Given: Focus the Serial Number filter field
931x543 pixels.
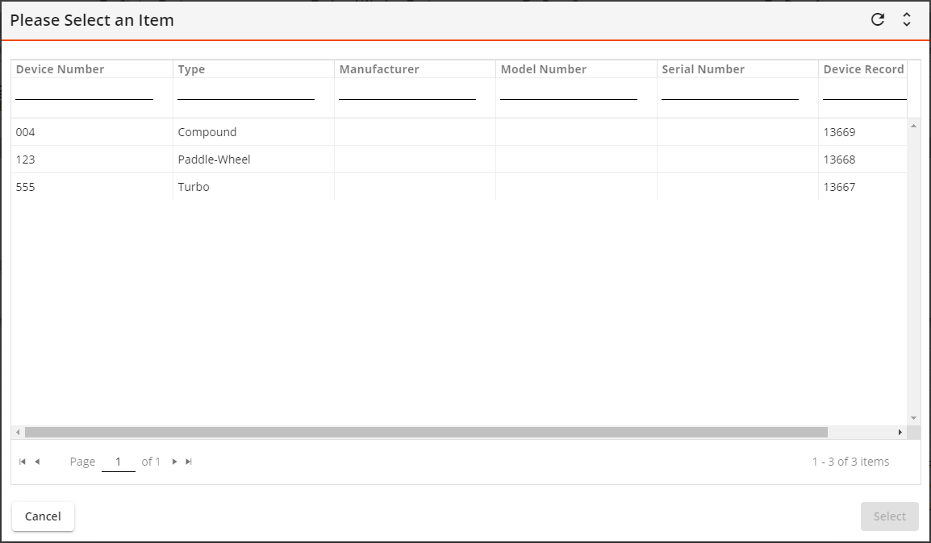Looking at the screenshot, I should 730,93.
